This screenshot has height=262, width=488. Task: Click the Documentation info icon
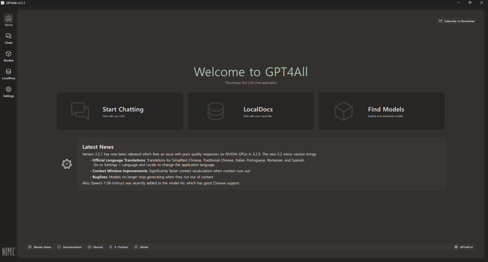[x=59, y=247]
